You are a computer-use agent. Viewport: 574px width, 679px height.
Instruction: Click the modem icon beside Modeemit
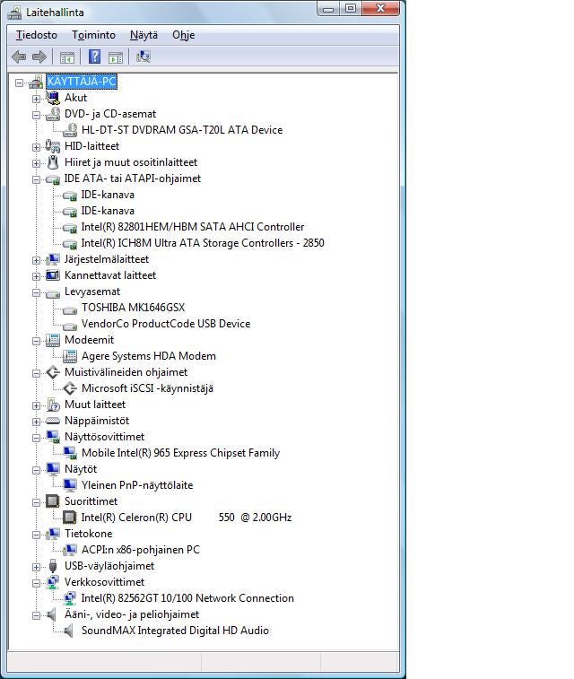tap(53, 340)
